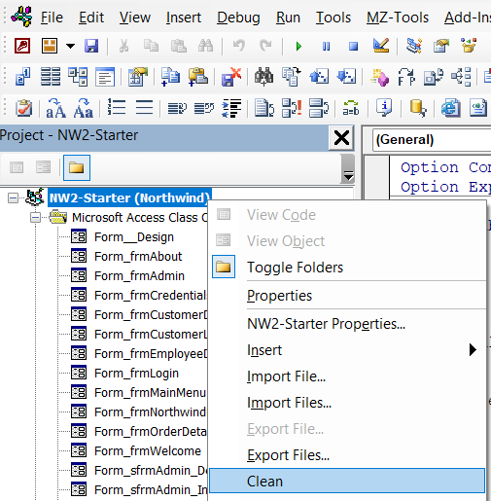This screenshot has width=491, height=501.
Task: Click the convert case Aa icon
Action: point(84,108)
